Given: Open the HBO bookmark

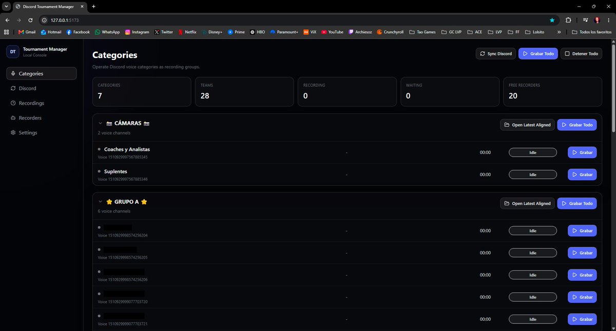Looking at the screenshot, I should [257, 32].
